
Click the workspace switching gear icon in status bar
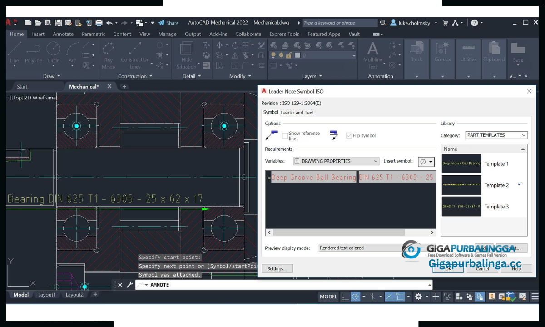click(418, 297)
